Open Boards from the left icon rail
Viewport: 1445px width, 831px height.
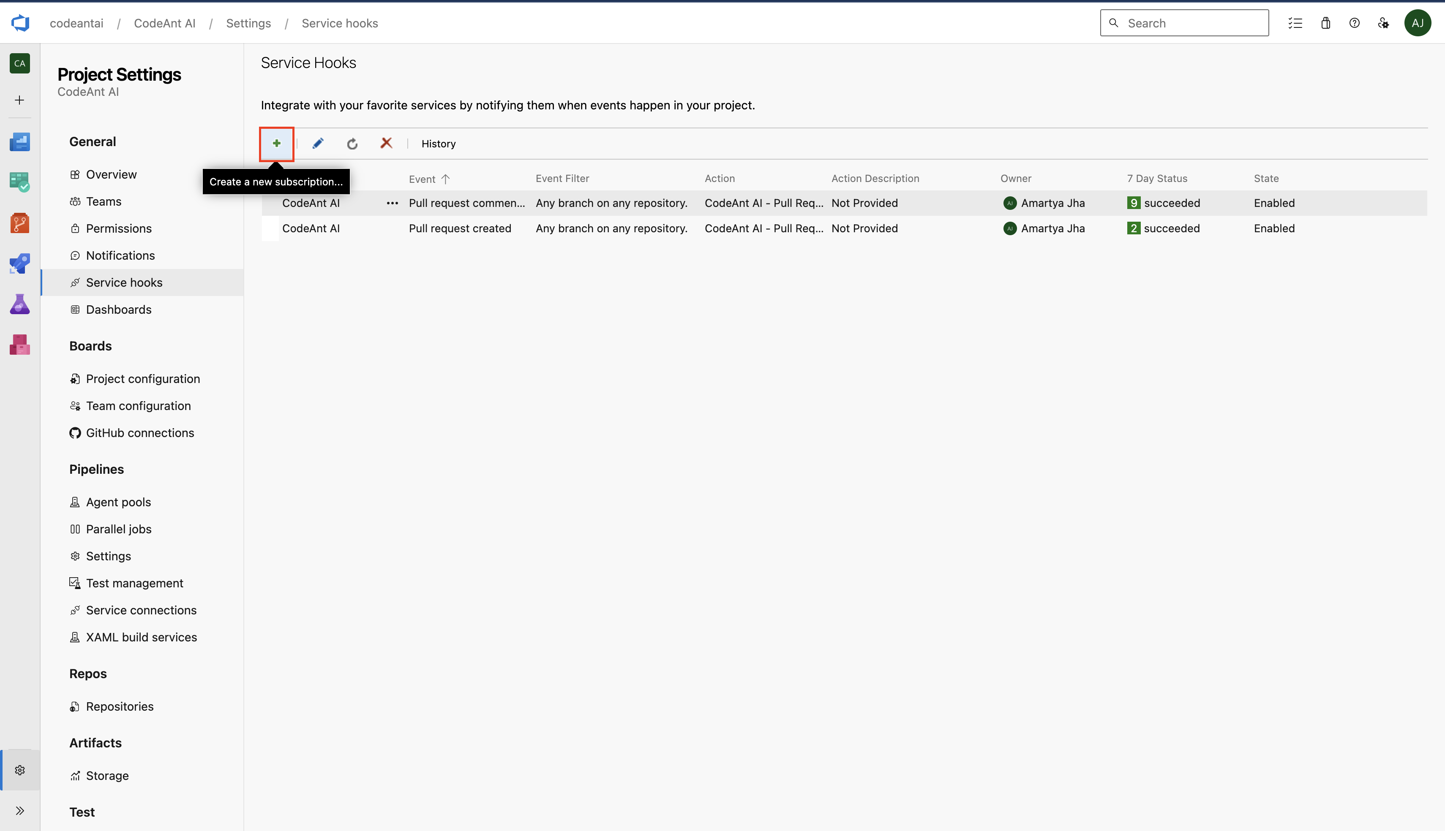[19, 182]
